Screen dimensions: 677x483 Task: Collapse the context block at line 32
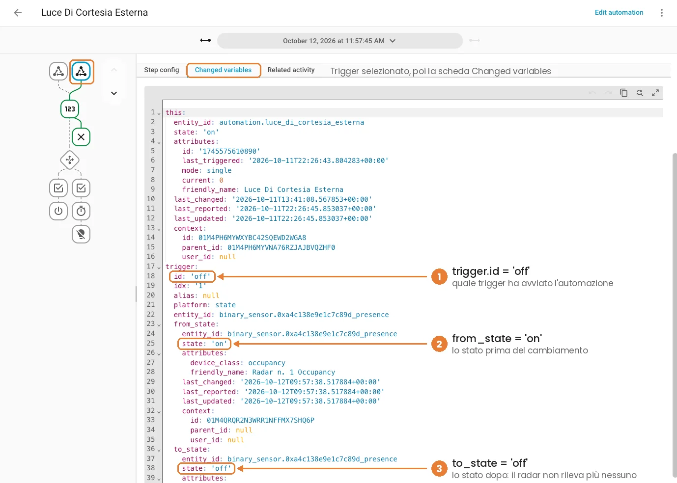[x=159, y=412]
